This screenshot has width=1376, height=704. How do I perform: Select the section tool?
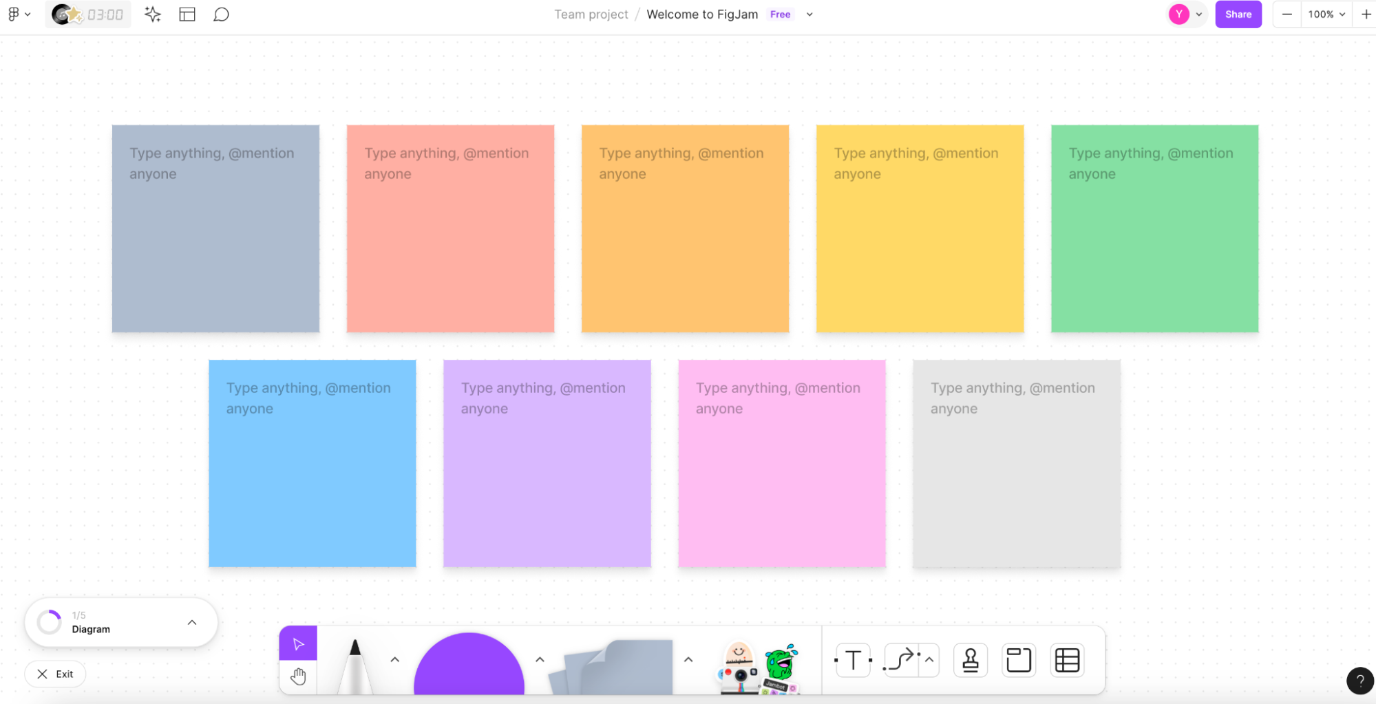[x=1019, y=660]
